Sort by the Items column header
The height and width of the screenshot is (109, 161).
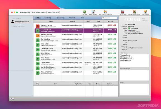coord(88,21)
